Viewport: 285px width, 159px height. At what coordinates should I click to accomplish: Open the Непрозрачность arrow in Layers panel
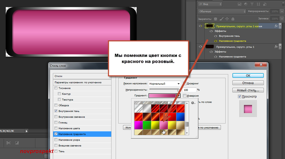(x=282, y=11)
